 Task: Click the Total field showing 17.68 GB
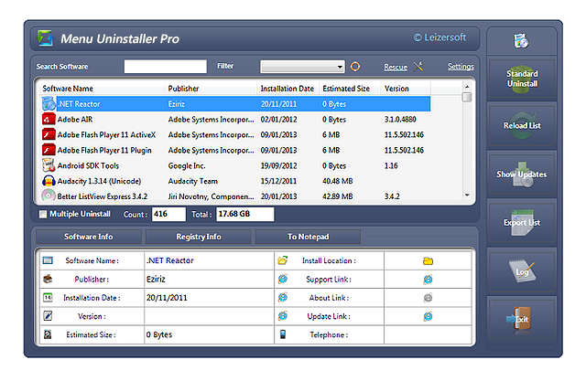click(244, 214)
